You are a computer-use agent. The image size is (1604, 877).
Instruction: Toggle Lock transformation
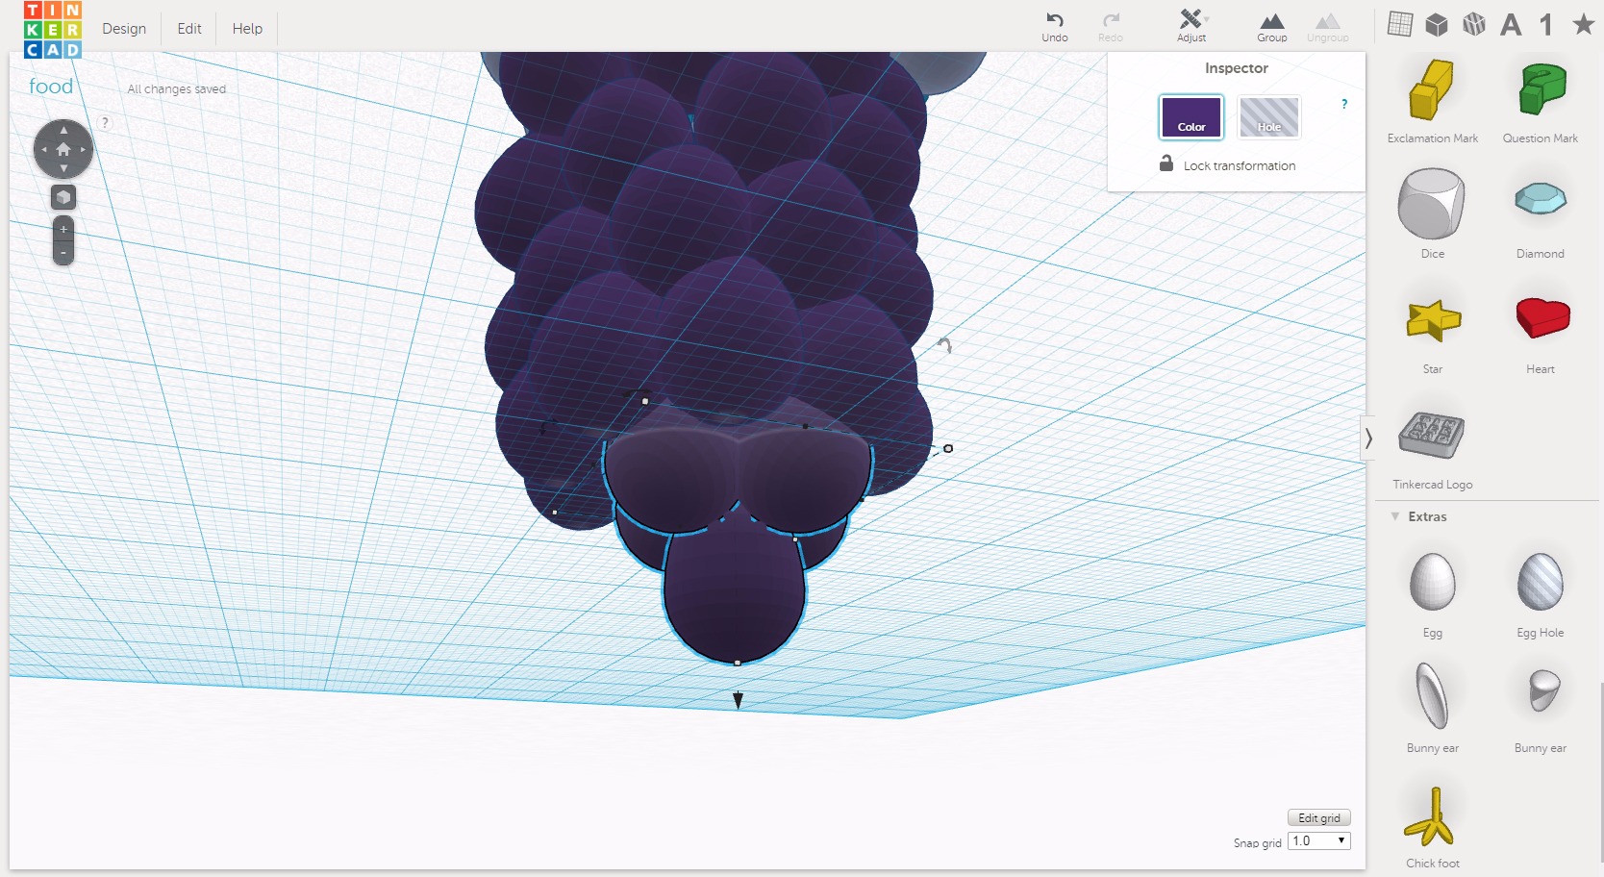pyautogui.click(x=1227, y=164)
